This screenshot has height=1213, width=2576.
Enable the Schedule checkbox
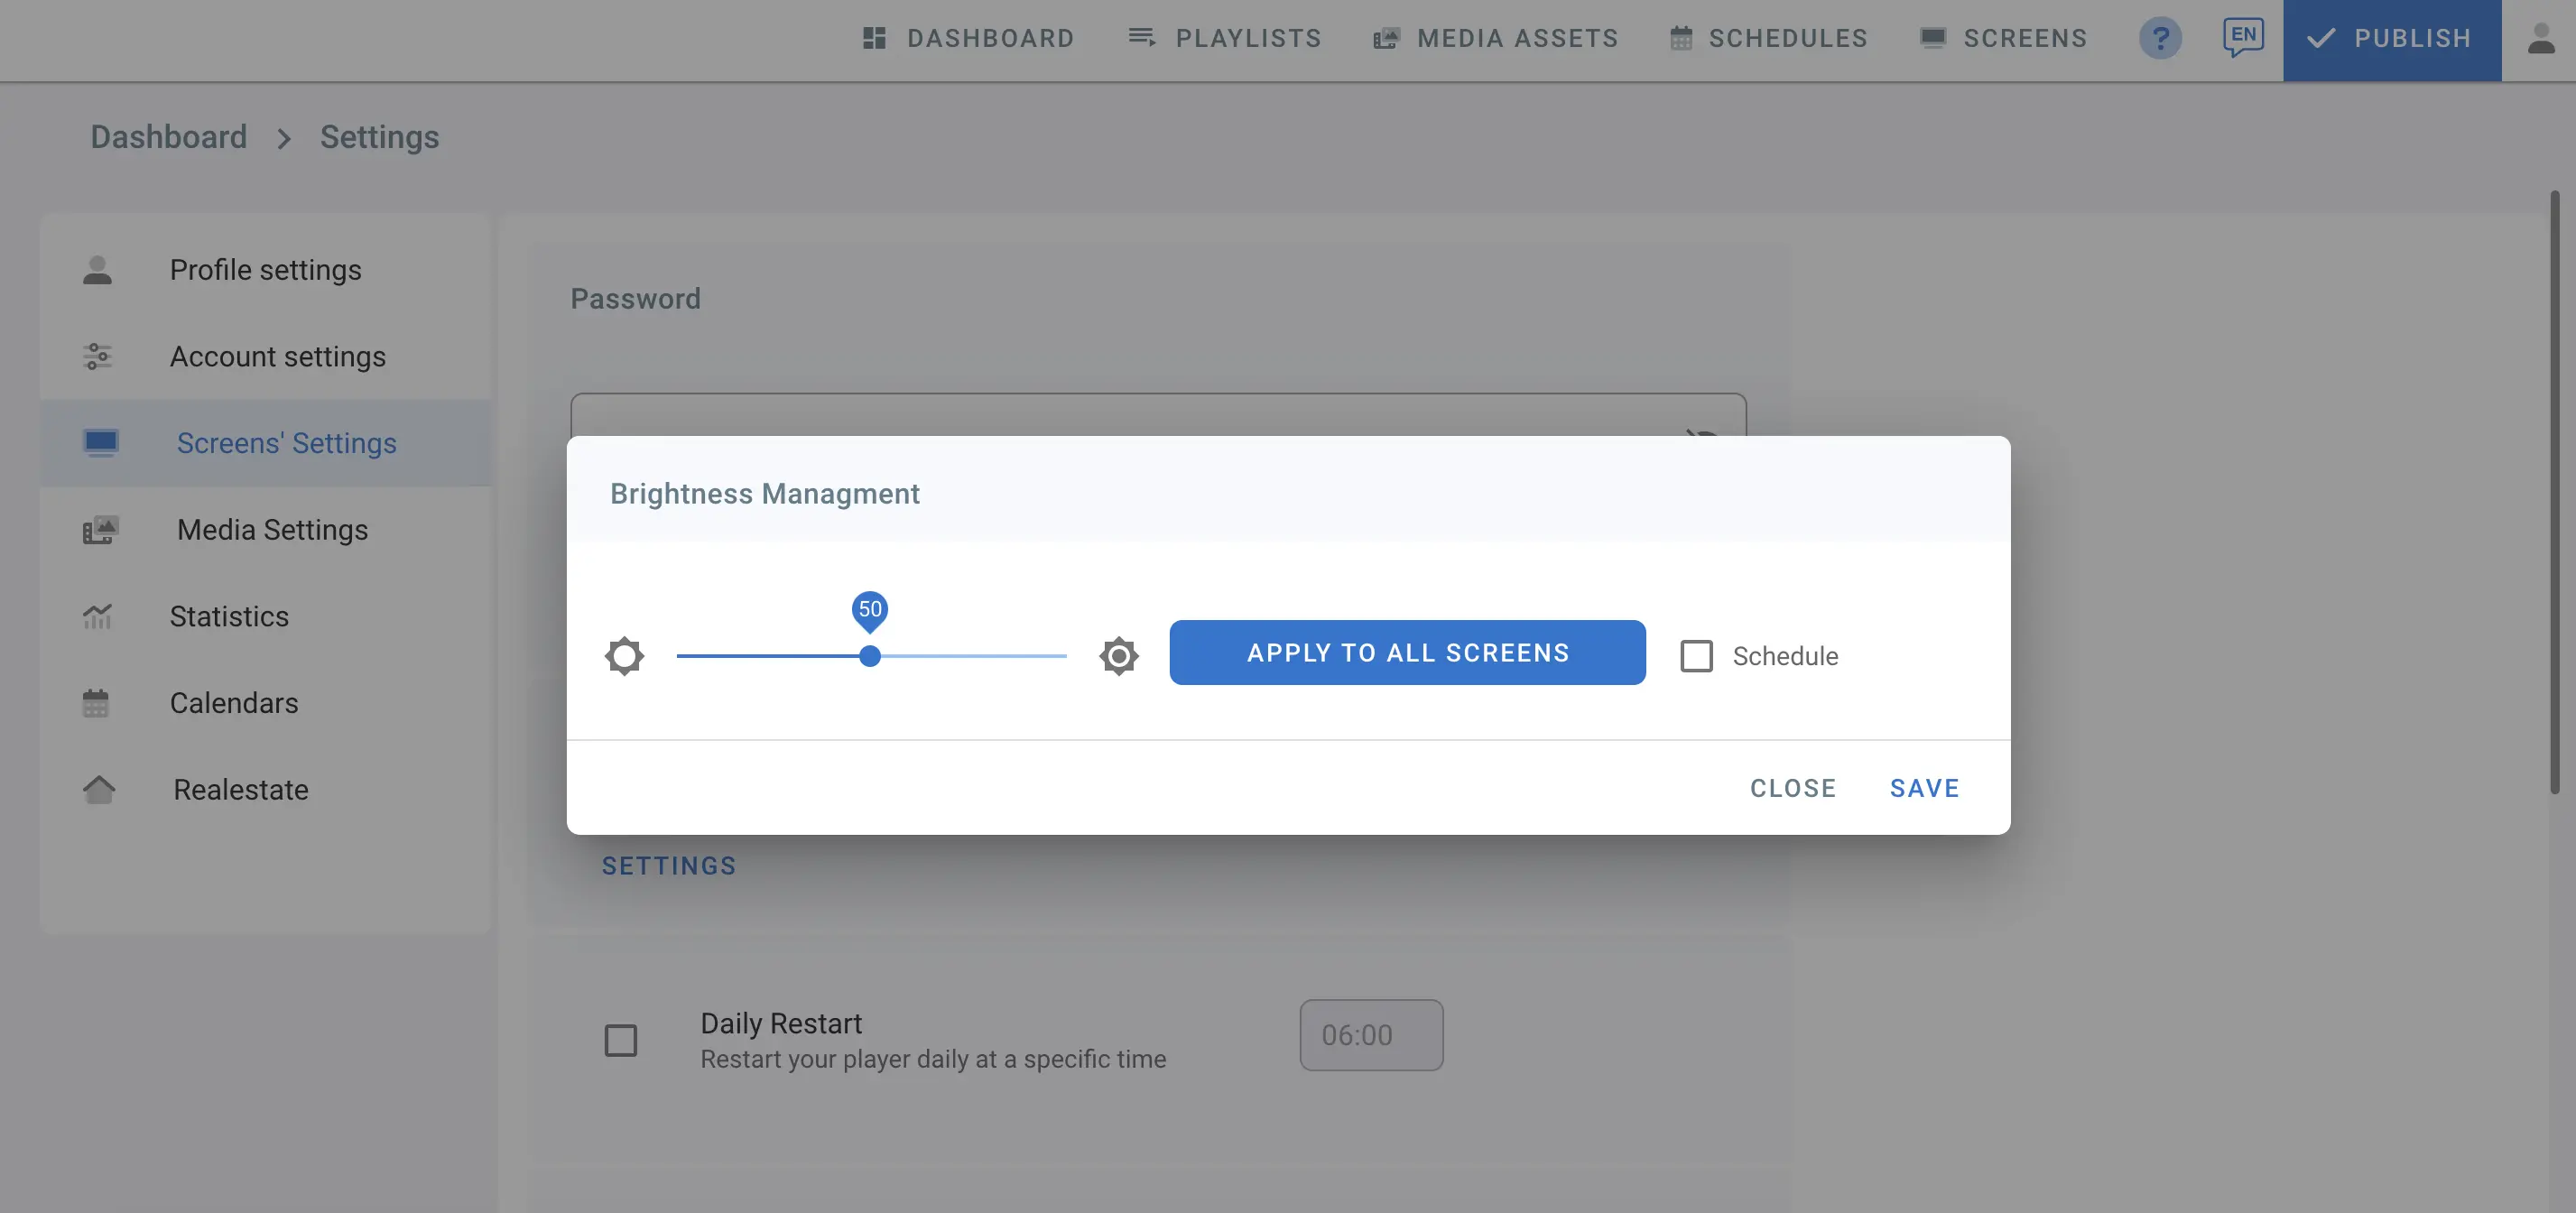1696,656
